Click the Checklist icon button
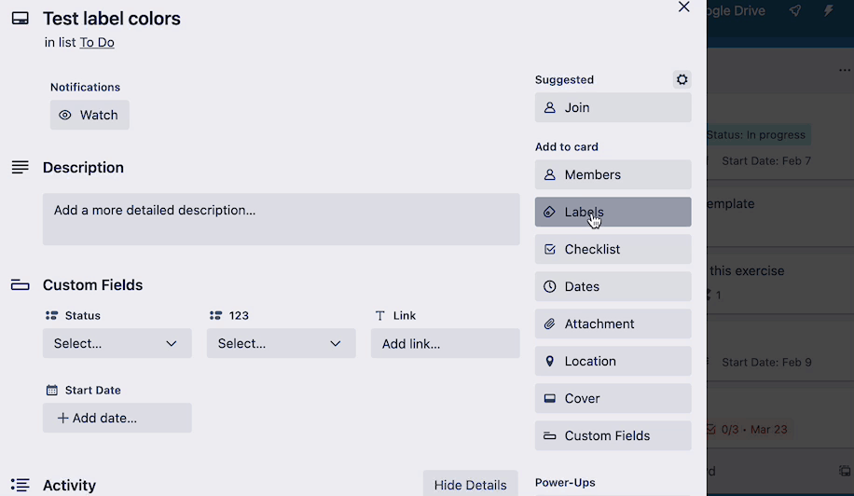This screenshot has width=854, height=496. coord(613,249)
